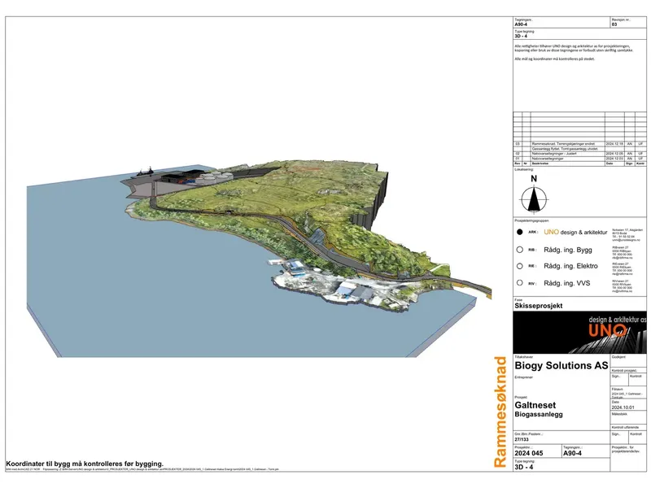
Task: Click the property number '27/133'
Action: pos(522,439)
